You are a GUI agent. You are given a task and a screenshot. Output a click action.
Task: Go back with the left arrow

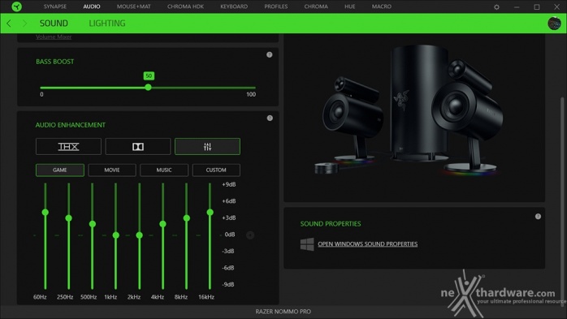(9, 24)
